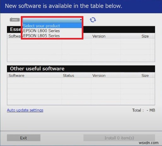Select EPSON L800 Series from list
Screen dimensions: 162x146
point(52,31)
